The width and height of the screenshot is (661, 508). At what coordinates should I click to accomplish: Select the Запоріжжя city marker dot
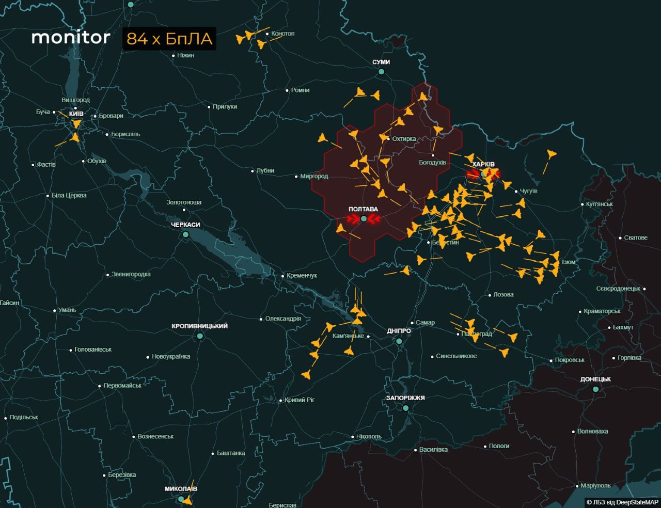(406, 408)
